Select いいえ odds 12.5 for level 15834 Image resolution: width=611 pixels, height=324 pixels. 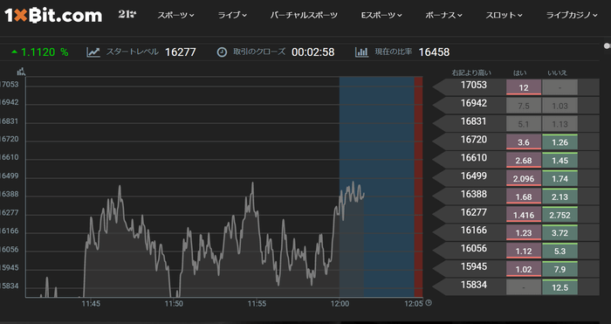(560, 287)
